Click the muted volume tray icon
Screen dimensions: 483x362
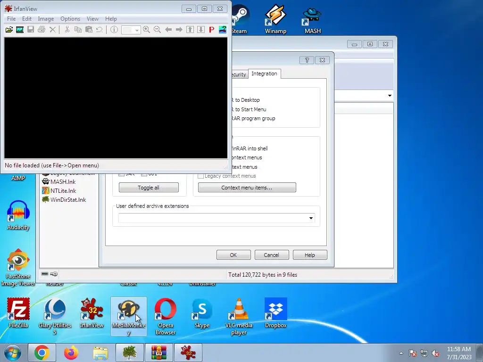pos(435,353)
